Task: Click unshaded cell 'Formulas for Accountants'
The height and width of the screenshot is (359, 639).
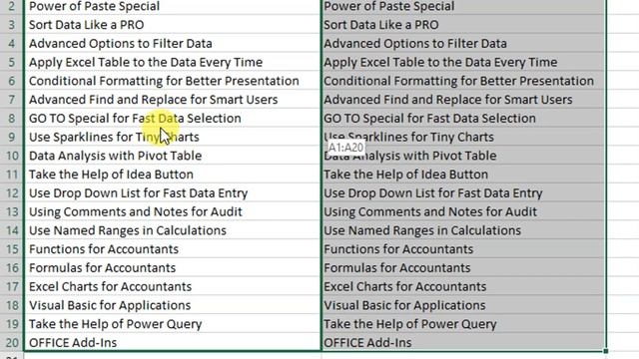Action: click(x=173, y=268)
